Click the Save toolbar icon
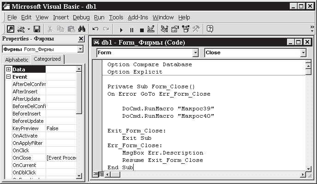317x184 pixels. (x=36, y=29)
